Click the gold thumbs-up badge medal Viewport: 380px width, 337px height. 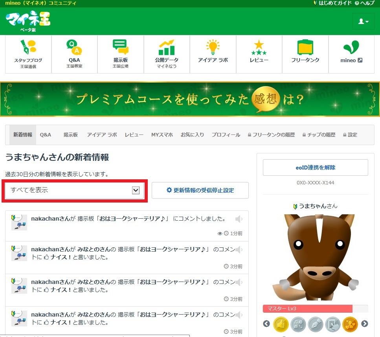click(x=281, y=324)
